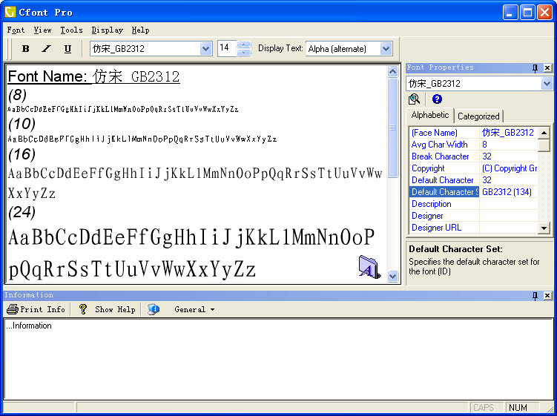This screenshot has height=416, width=557.
Task: Open the font name dropdown in toolbar
Action: click(x=205, y=49)
